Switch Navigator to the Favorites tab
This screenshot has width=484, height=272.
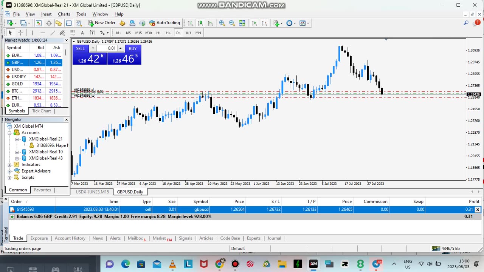pyautogui.click(x=42, y=190)
